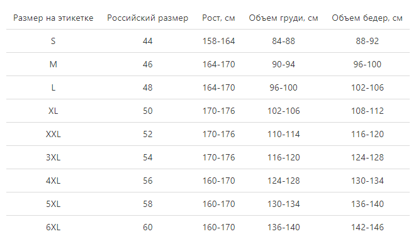This screenshot has height=251, width=416.
Task: Select the M size label cell
Action: [53, 64]
